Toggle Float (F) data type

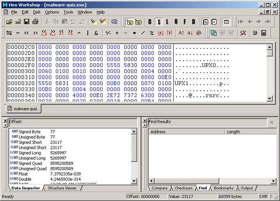[x=185, y=22]
